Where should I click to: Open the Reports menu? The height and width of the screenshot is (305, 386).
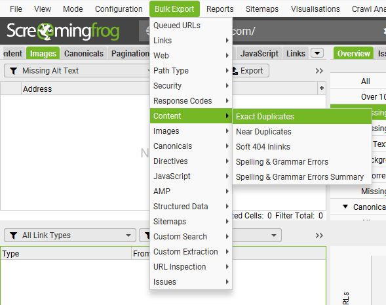pos(220,9)
